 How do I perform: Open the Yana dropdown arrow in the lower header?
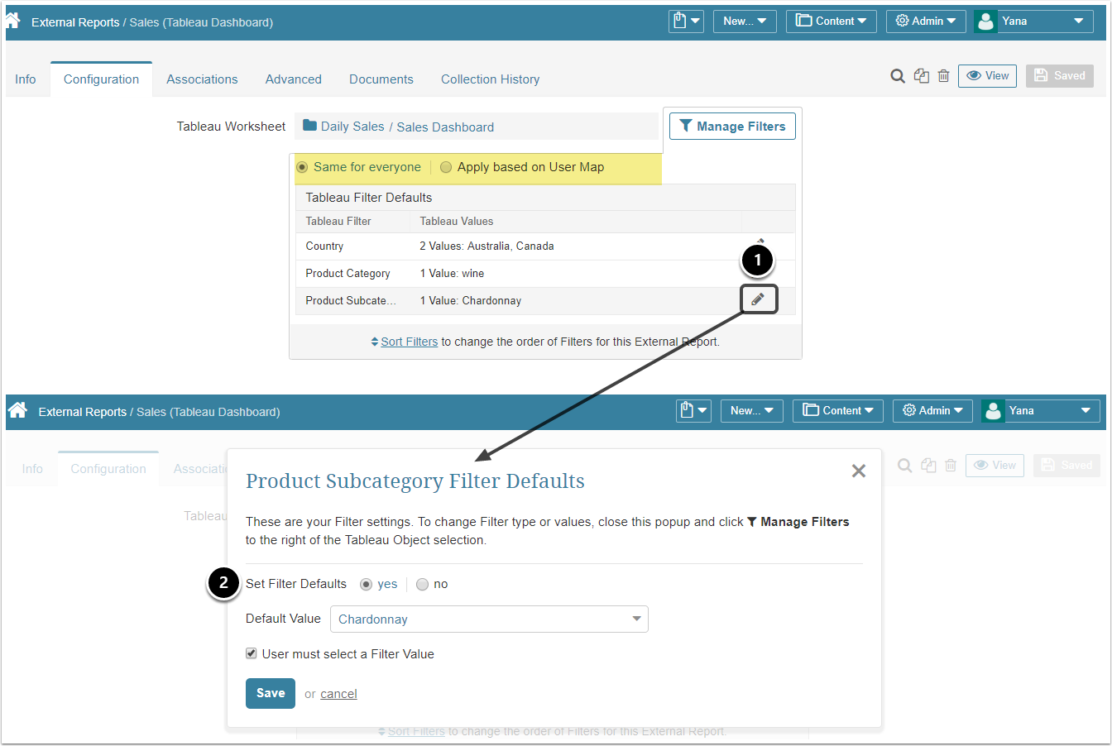pos(1086,411)
